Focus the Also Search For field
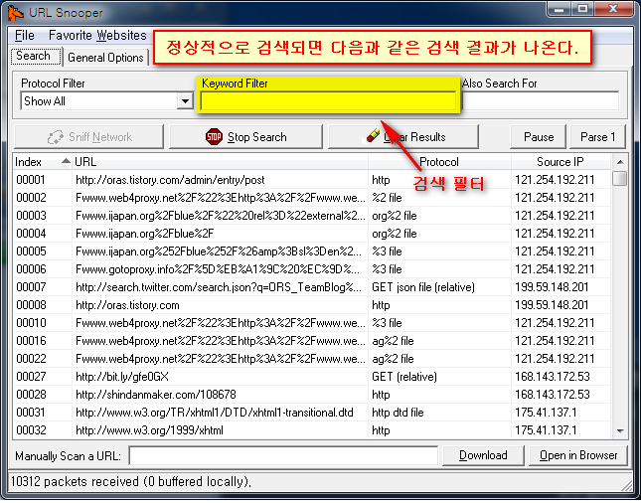Image resolution: width=641 pixels, height=503 pixels. click(540, 101)
